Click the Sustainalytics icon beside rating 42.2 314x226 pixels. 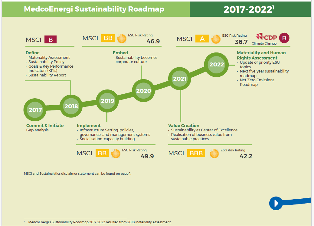(x=214, y=153)
